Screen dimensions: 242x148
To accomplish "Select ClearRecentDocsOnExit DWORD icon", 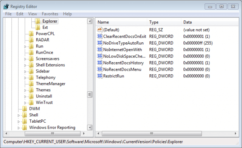I will point(100,36).
